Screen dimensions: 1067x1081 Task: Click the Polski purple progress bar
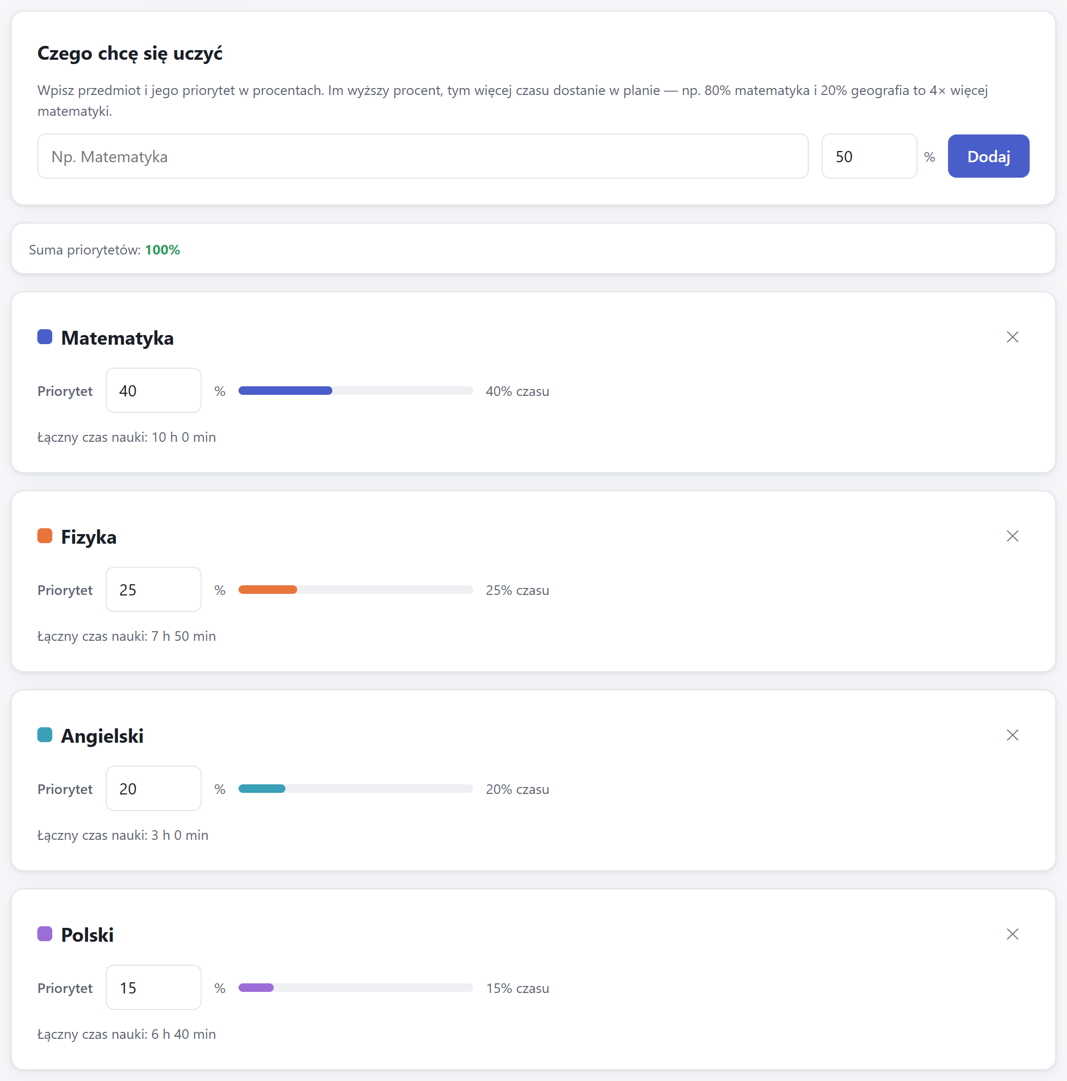[x=356, y=988]
